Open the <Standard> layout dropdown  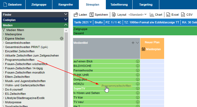point(138,15)
